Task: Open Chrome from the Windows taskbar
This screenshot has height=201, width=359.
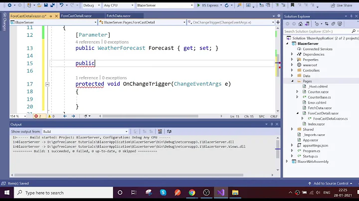Action: click(x=192, y=193)
